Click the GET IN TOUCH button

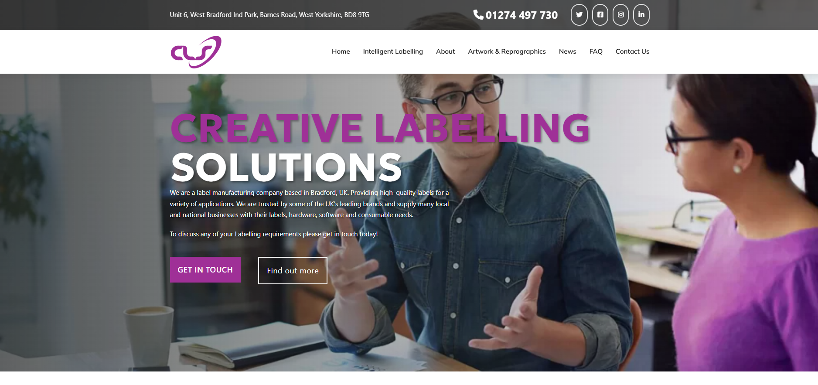(205, 270)
